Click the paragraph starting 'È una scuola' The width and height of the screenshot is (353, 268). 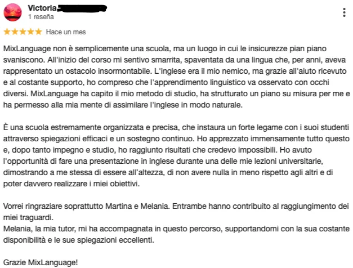(176, 155)
